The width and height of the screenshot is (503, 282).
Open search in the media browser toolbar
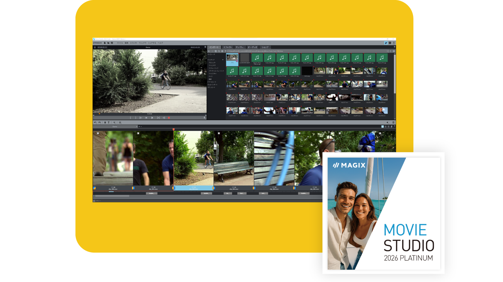[219, 51]
